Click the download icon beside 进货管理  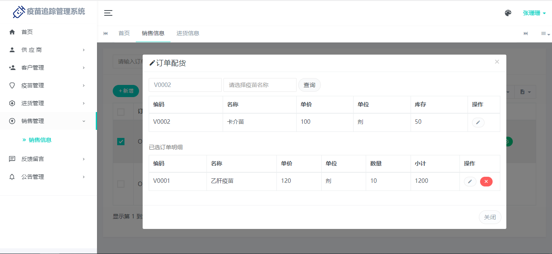pos(12,103)
